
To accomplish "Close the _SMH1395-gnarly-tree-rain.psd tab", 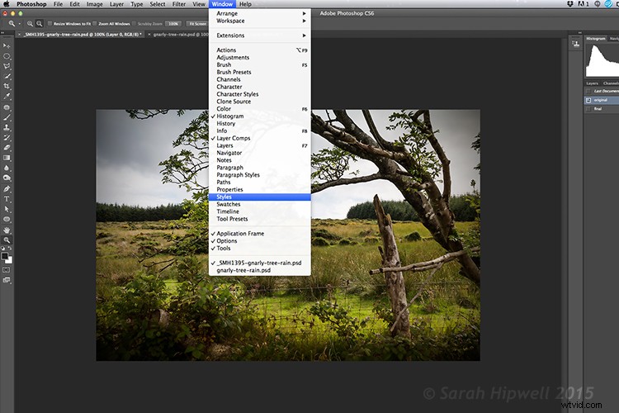I will point(19,35).
